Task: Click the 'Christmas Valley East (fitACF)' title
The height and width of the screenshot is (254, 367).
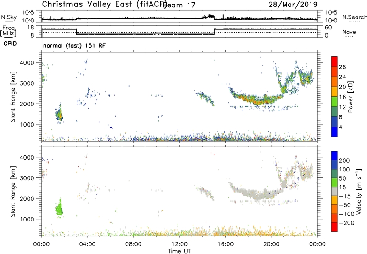Action: (104, 4)
